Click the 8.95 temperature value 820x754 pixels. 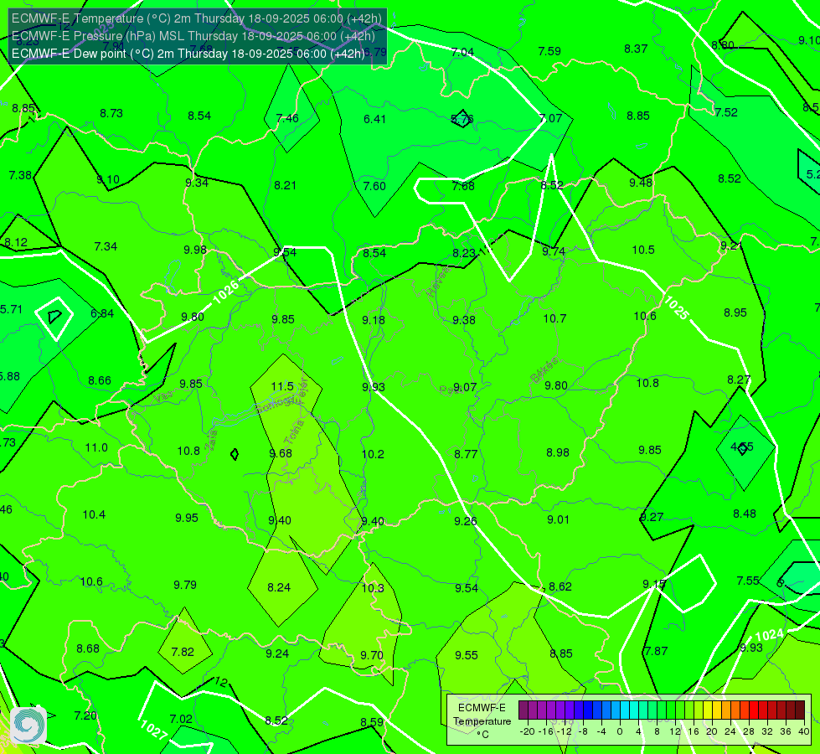[x=735, y=312]
